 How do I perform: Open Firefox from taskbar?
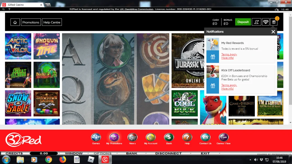tap(63, 160)
